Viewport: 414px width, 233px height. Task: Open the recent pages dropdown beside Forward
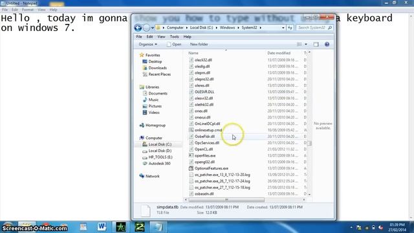click(x=153, y=28)
